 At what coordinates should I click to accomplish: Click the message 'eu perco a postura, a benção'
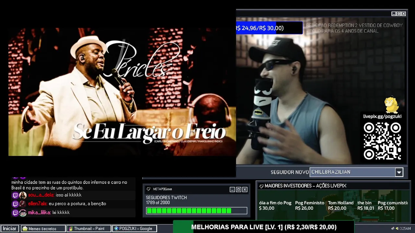point(77,204)
